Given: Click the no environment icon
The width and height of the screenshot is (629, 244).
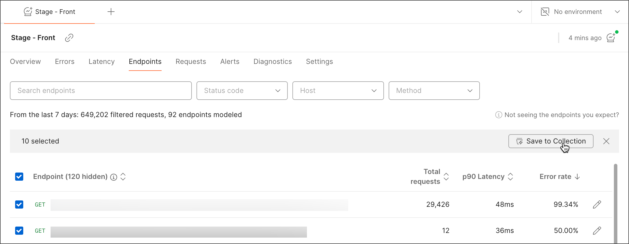Looking at the screenshot, I should [545, 12].
